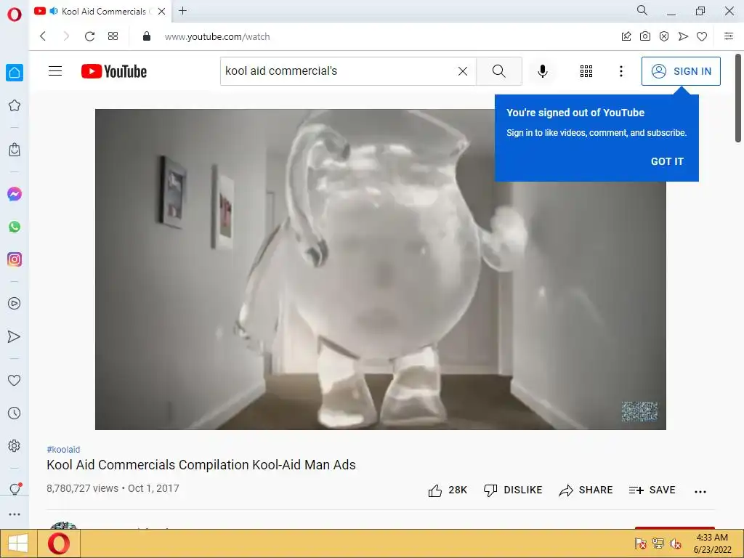Open Easy Setup panel icon

click(729, 36)
